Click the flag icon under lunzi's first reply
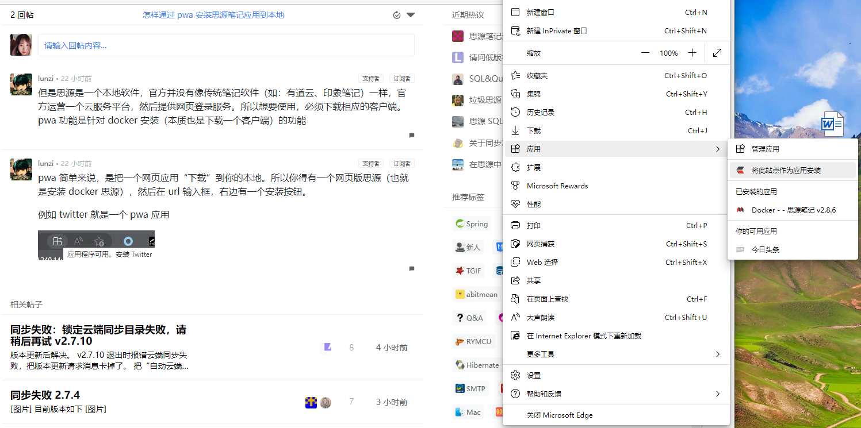The width and height of the screenshot is (861, 428). (411, 136)
